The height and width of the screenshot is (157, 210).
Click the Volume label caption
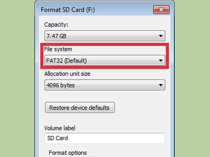click(x=60, y=128)
